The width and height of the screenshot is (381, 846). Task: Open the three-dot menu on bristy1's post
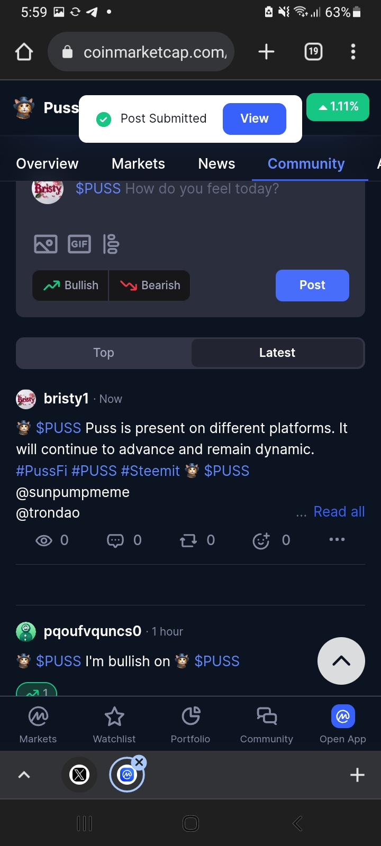(x=337, y=539)
